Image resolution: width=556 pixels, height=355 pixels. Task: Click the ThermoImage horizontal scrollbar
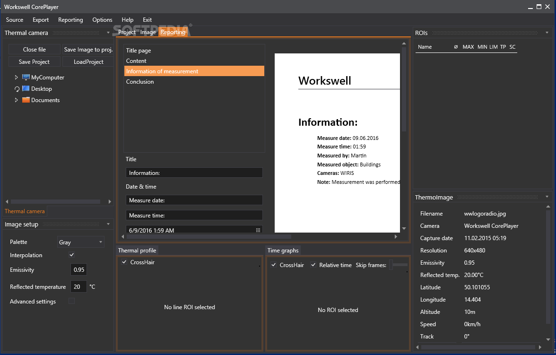pyautogui.click(x=478, y=347)
